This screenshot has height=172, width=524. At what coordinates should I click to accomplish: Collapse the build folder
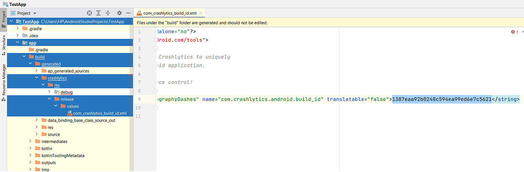pos(24,57)
